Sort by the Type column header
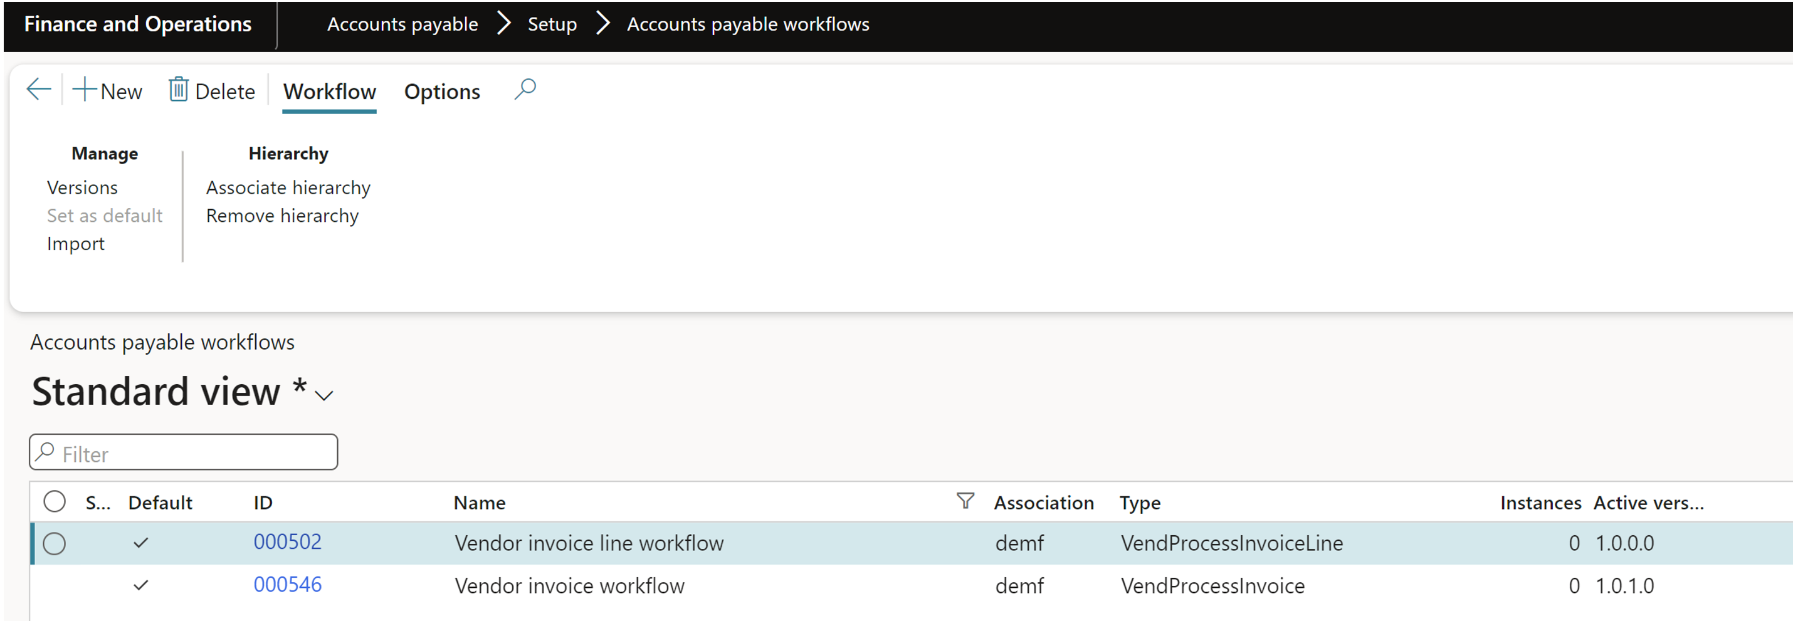The width and height of the screenshot is (1793, 621). [x=1139, y=503]
